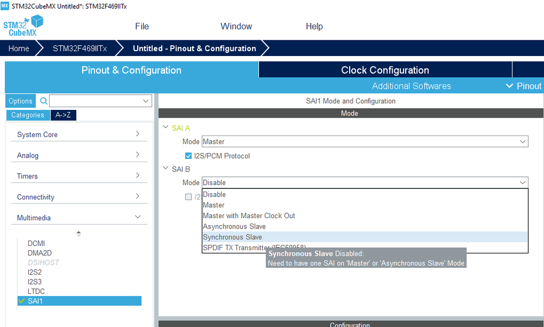The image size is (544, 327).
Task: Select I2S3 peripheral
Action: (x=35, y=282)
